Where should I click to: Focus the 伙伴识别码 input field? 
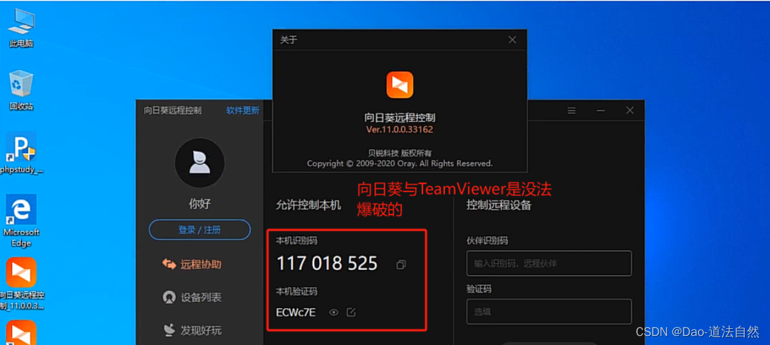(x=549, y=263)
